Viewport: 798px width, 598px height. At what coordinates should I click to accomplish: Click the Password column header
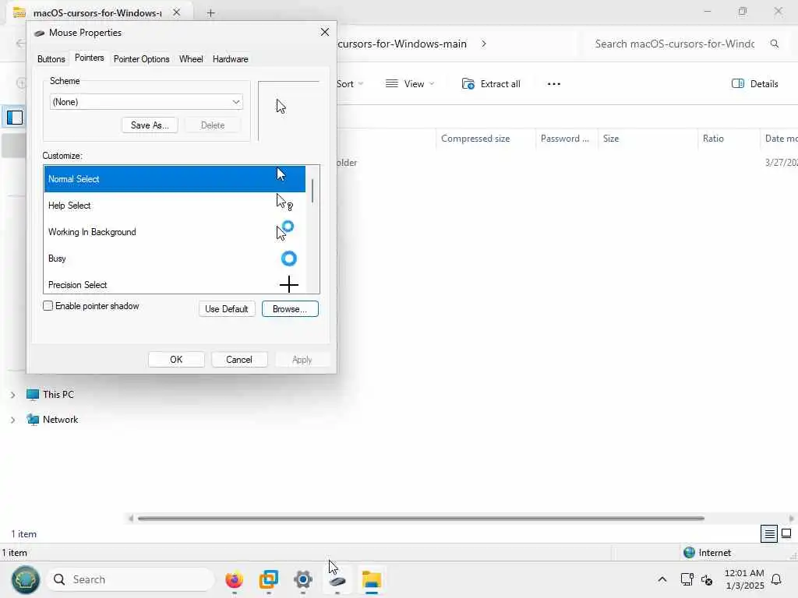click(567, 139)
